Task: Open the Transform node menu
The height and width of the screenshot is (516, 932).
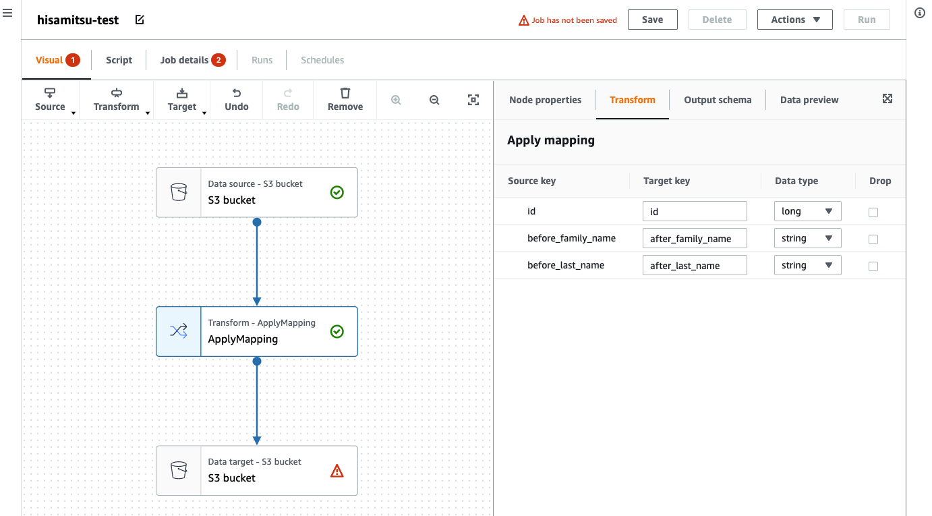Action: (117, 100)
